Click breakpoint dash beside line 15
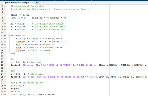Viewport: 148px width, 96px height. (5, 47)
